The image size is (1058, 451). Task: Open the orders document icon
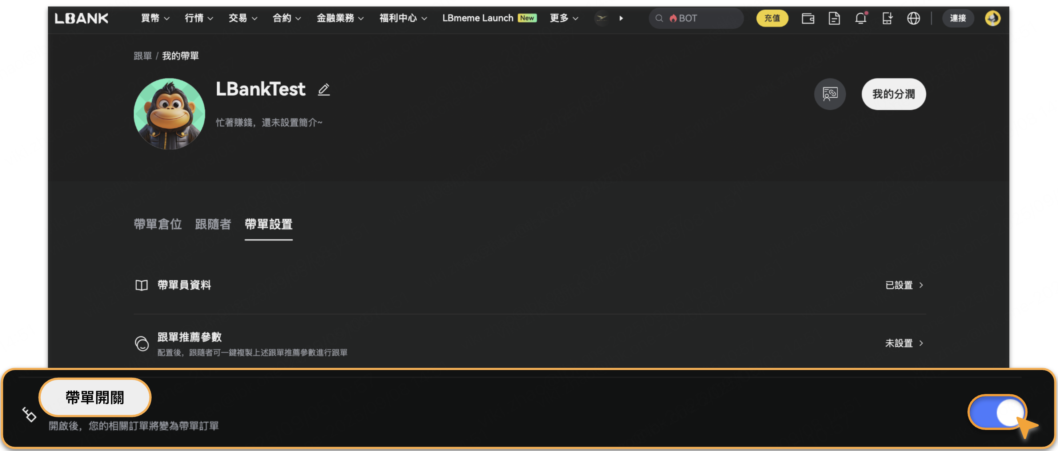834,18
